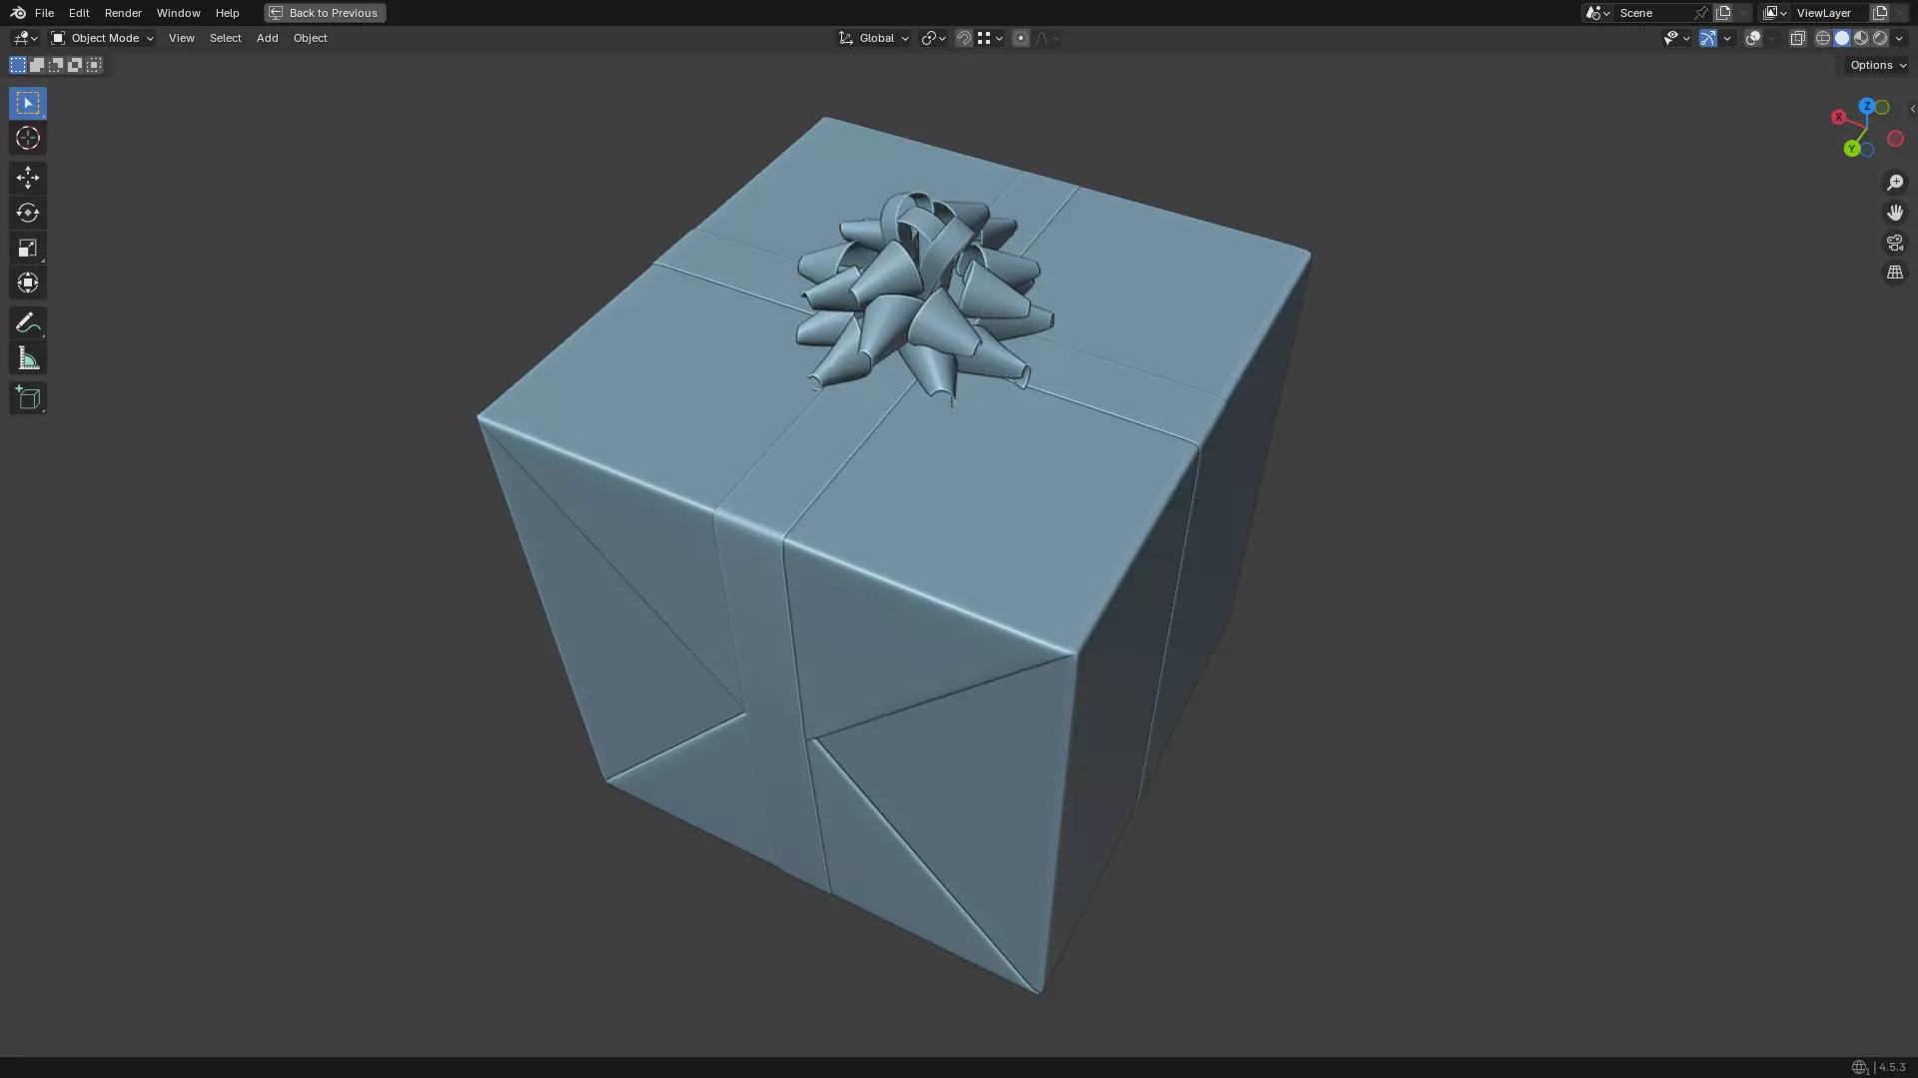The image size is (1918, 1078).
Task: Switch to Solid viewport shading
Action: pyautogui.click(x=1842, y=38)
